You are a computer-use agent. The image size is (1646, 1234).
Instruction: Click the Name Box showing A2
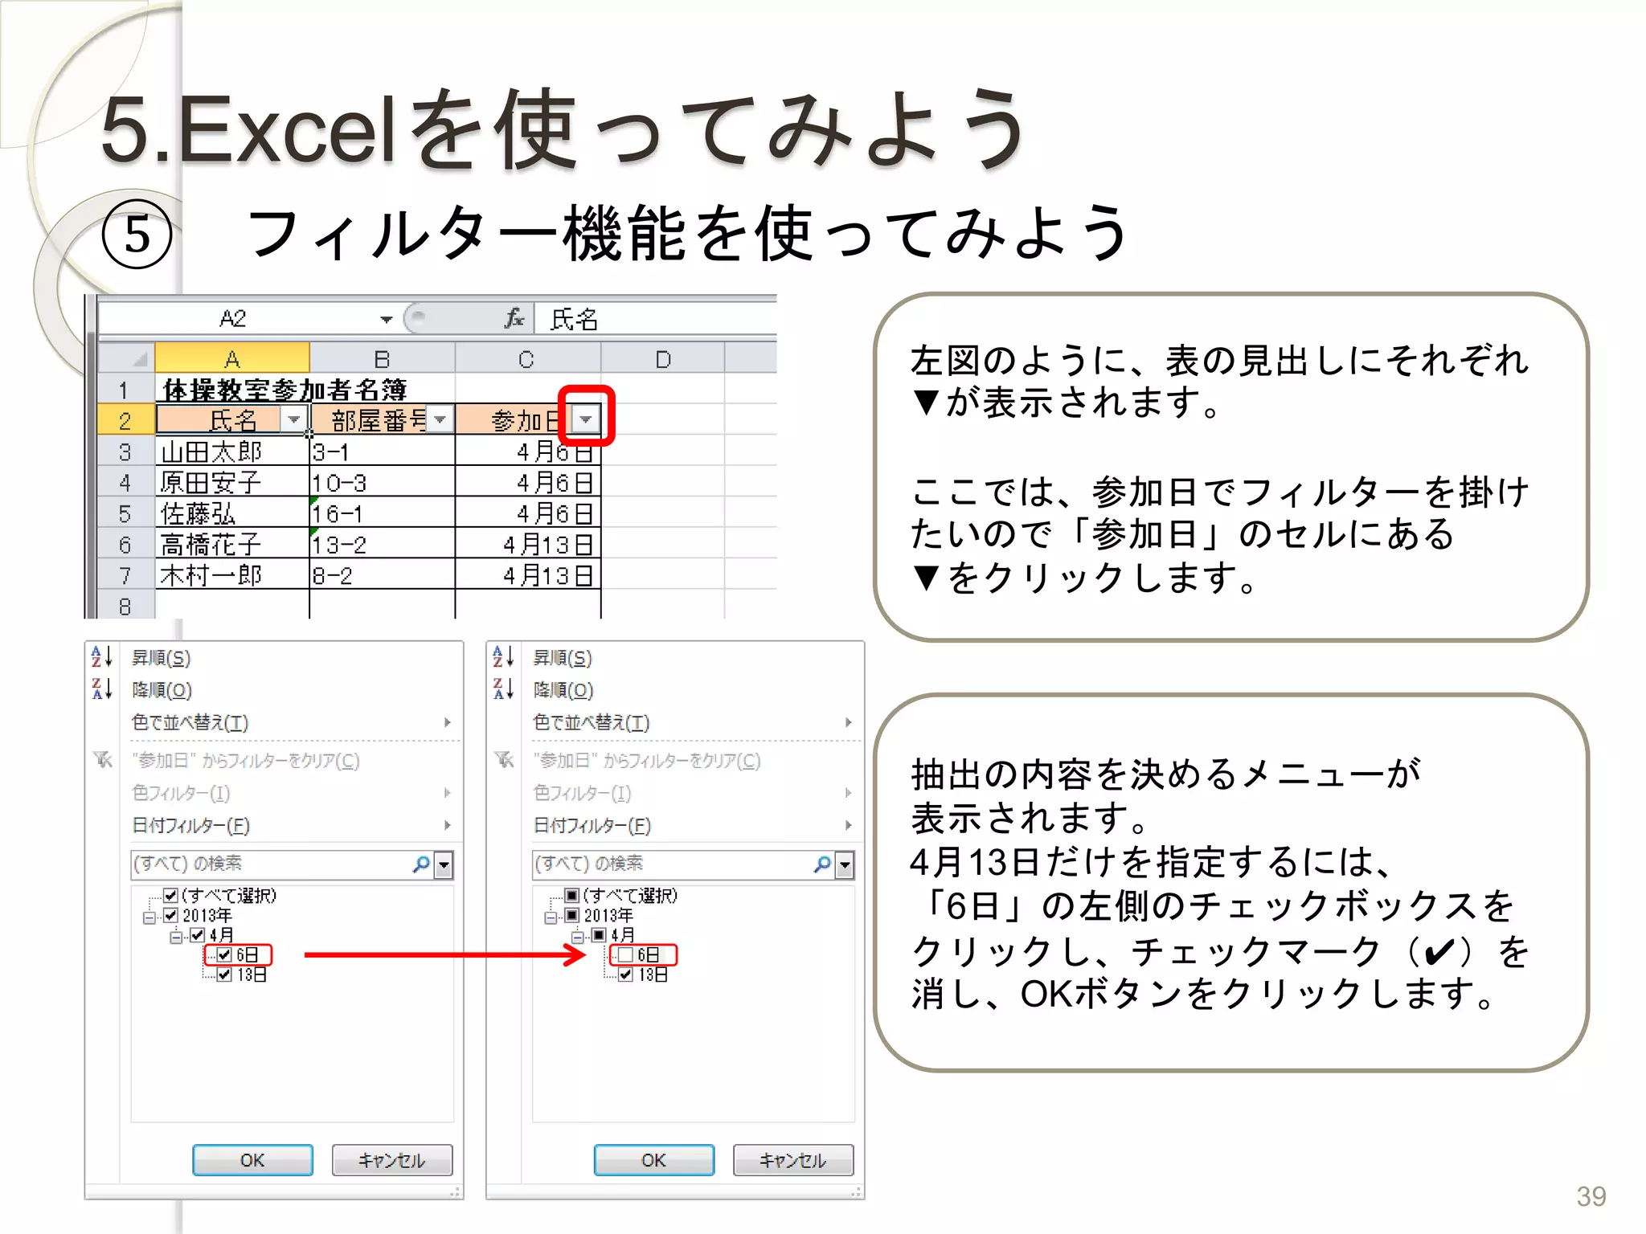point(235,319)
